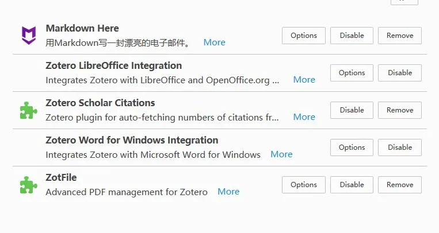The height and width of the screenshot is (233, 439).
Task: Remove Zotero Scholar Citations add-on
Action: point(400,110)
